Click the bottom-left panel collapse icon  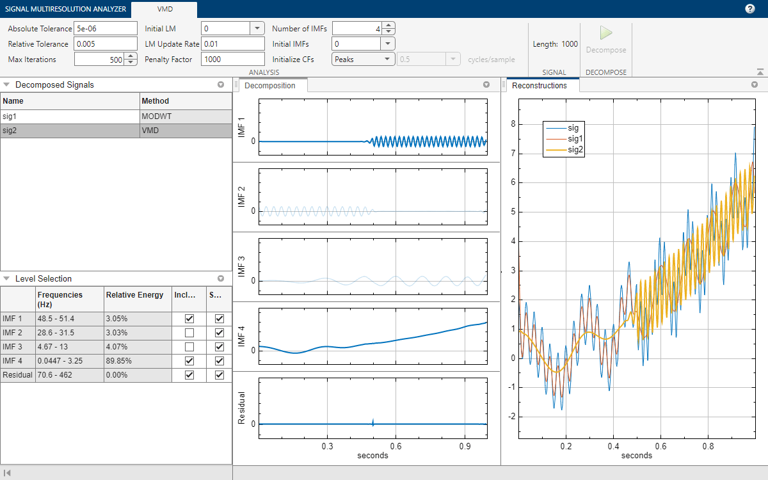pos(7,473)
